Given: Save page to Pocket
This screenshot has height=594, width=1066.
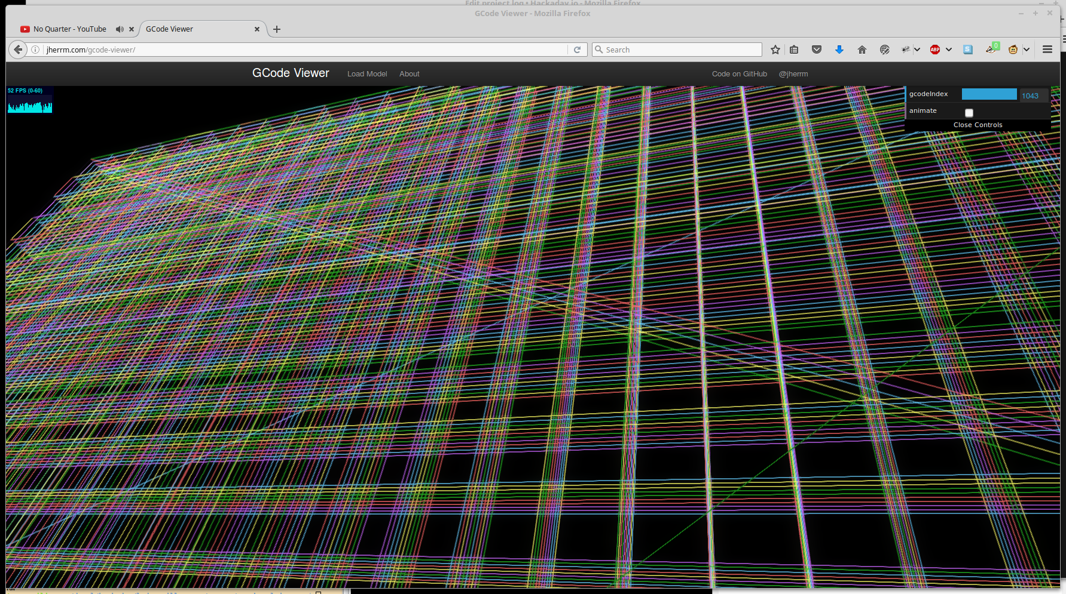Looking at the screenshot, I should click(817, 50).
